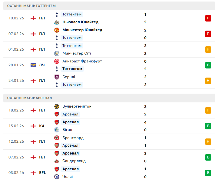Click the red П badge for 10.02.26 match
Screen dimensions: 218x183
(208, 18)
